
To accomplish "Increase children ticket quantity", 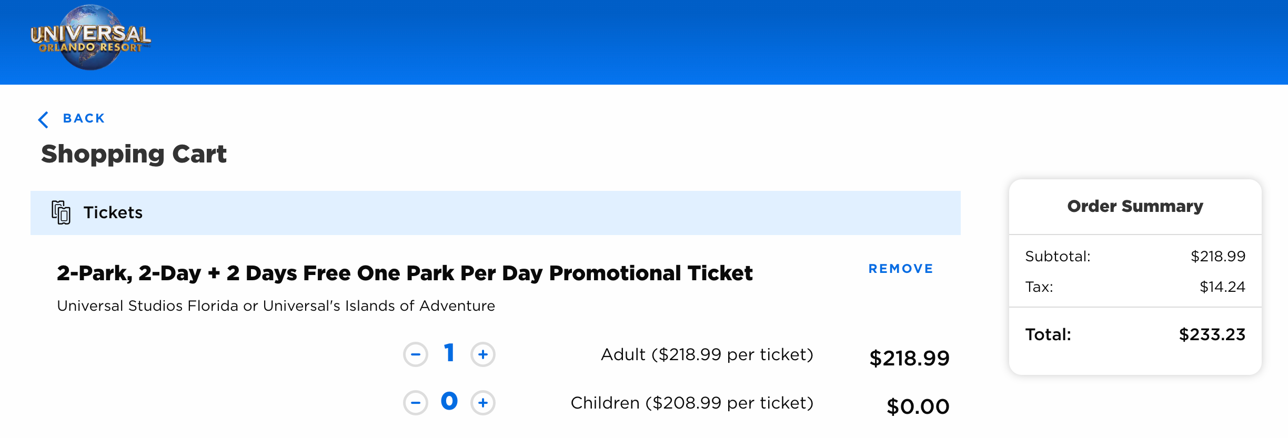I will (483, 403).
